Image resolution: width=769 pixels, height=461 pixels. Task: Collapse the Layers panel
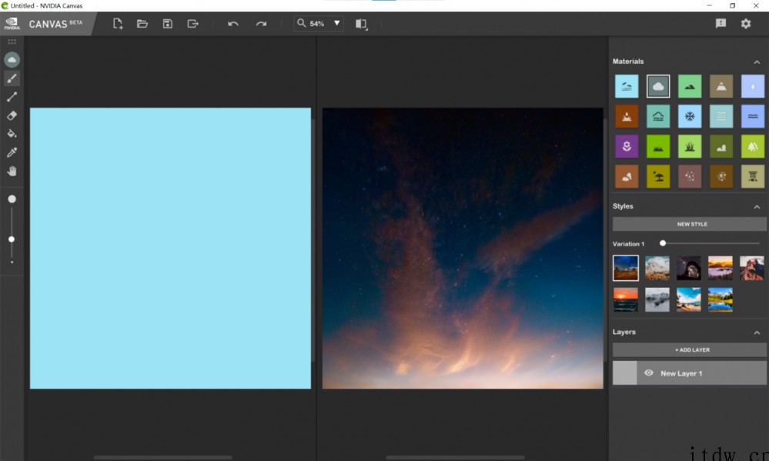point(757,332)
